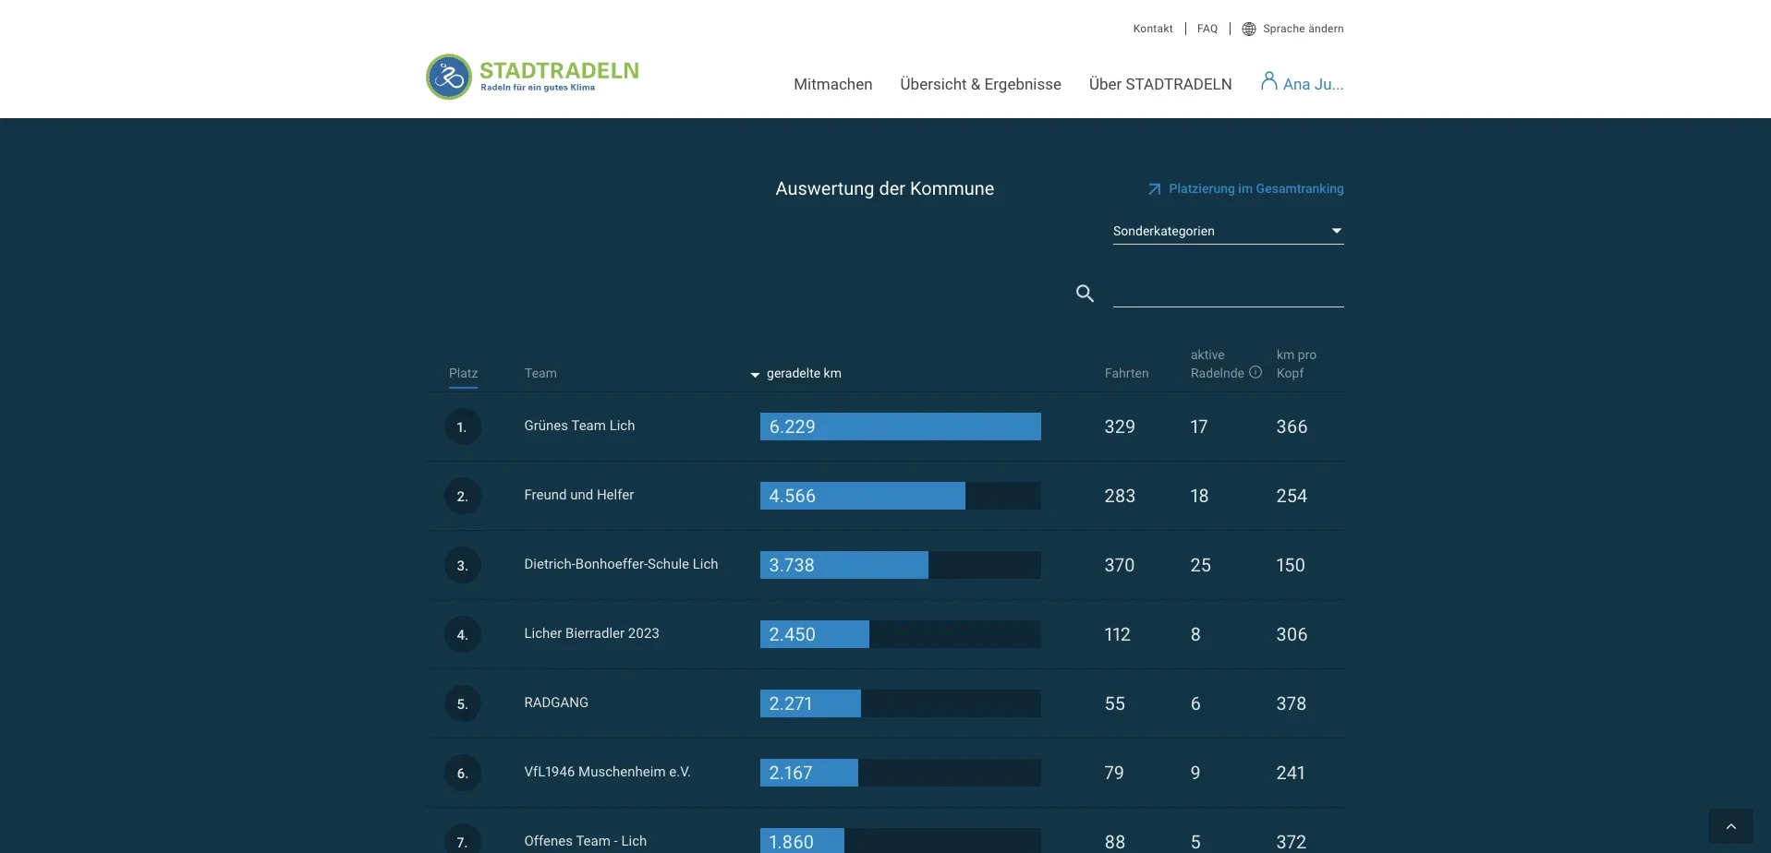Click the STADTRADELN bicycle logo
Image resolution: width=1771 pixels, height=853 pixels.
449,77
